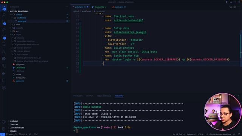242x136 pixels.
Task: Click the open changes icon in editor toolbar
Action: [231, 7]
